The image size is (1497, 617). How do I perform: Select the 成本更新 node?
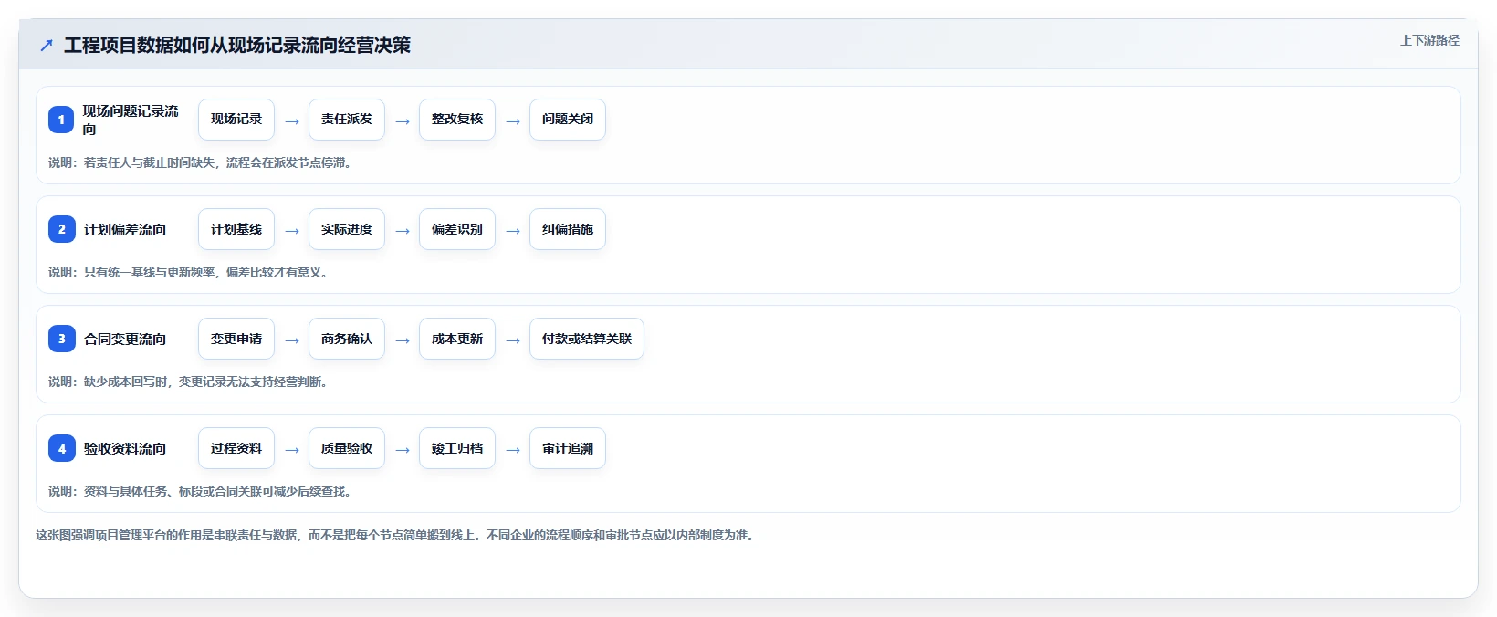[x=457, y=339]
